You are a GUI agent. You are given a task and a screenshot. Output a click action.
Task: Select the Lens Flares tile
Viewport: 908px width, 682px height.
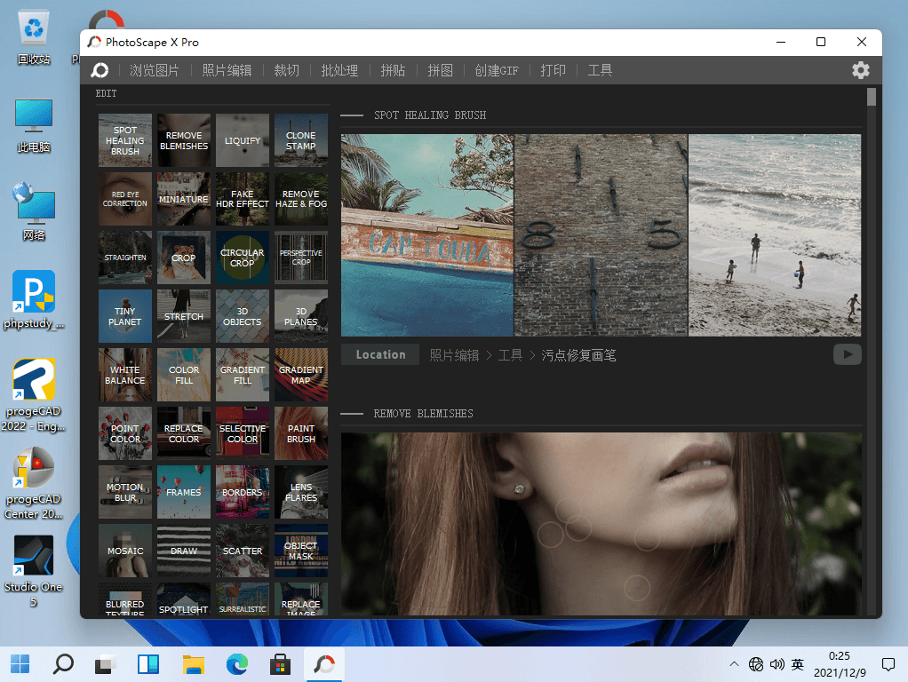[x=301, y=492]
